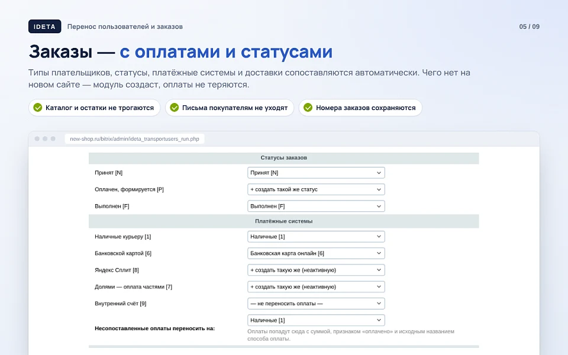Click the 'Номера заказов сохраняются' pill

[360, 108]
